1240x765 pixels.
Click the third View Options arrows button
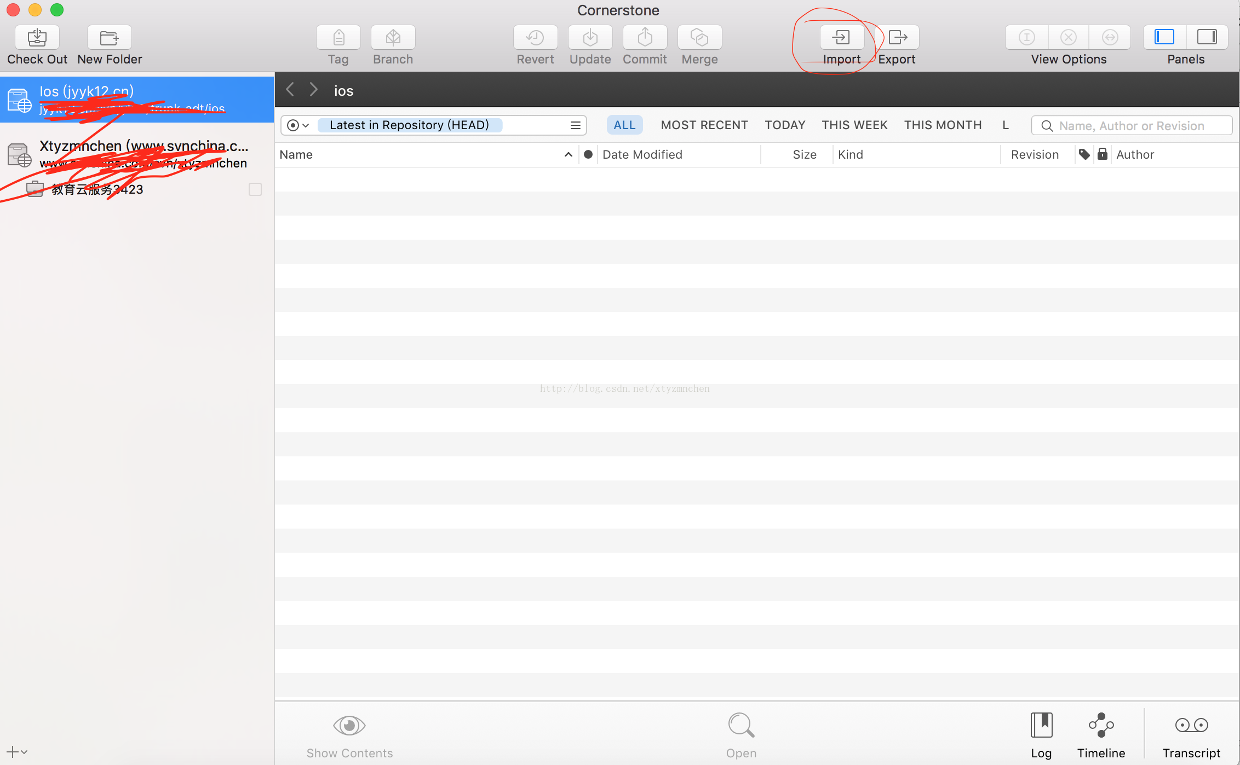tap(1110, 37)
